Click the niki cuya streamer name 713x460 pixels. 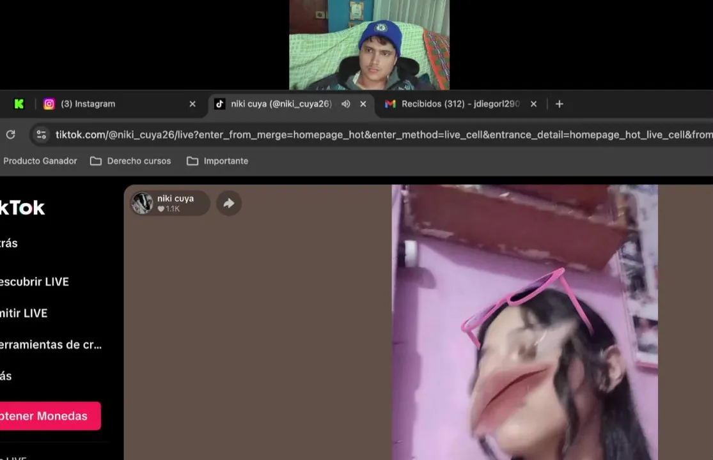tap(175, 199)
